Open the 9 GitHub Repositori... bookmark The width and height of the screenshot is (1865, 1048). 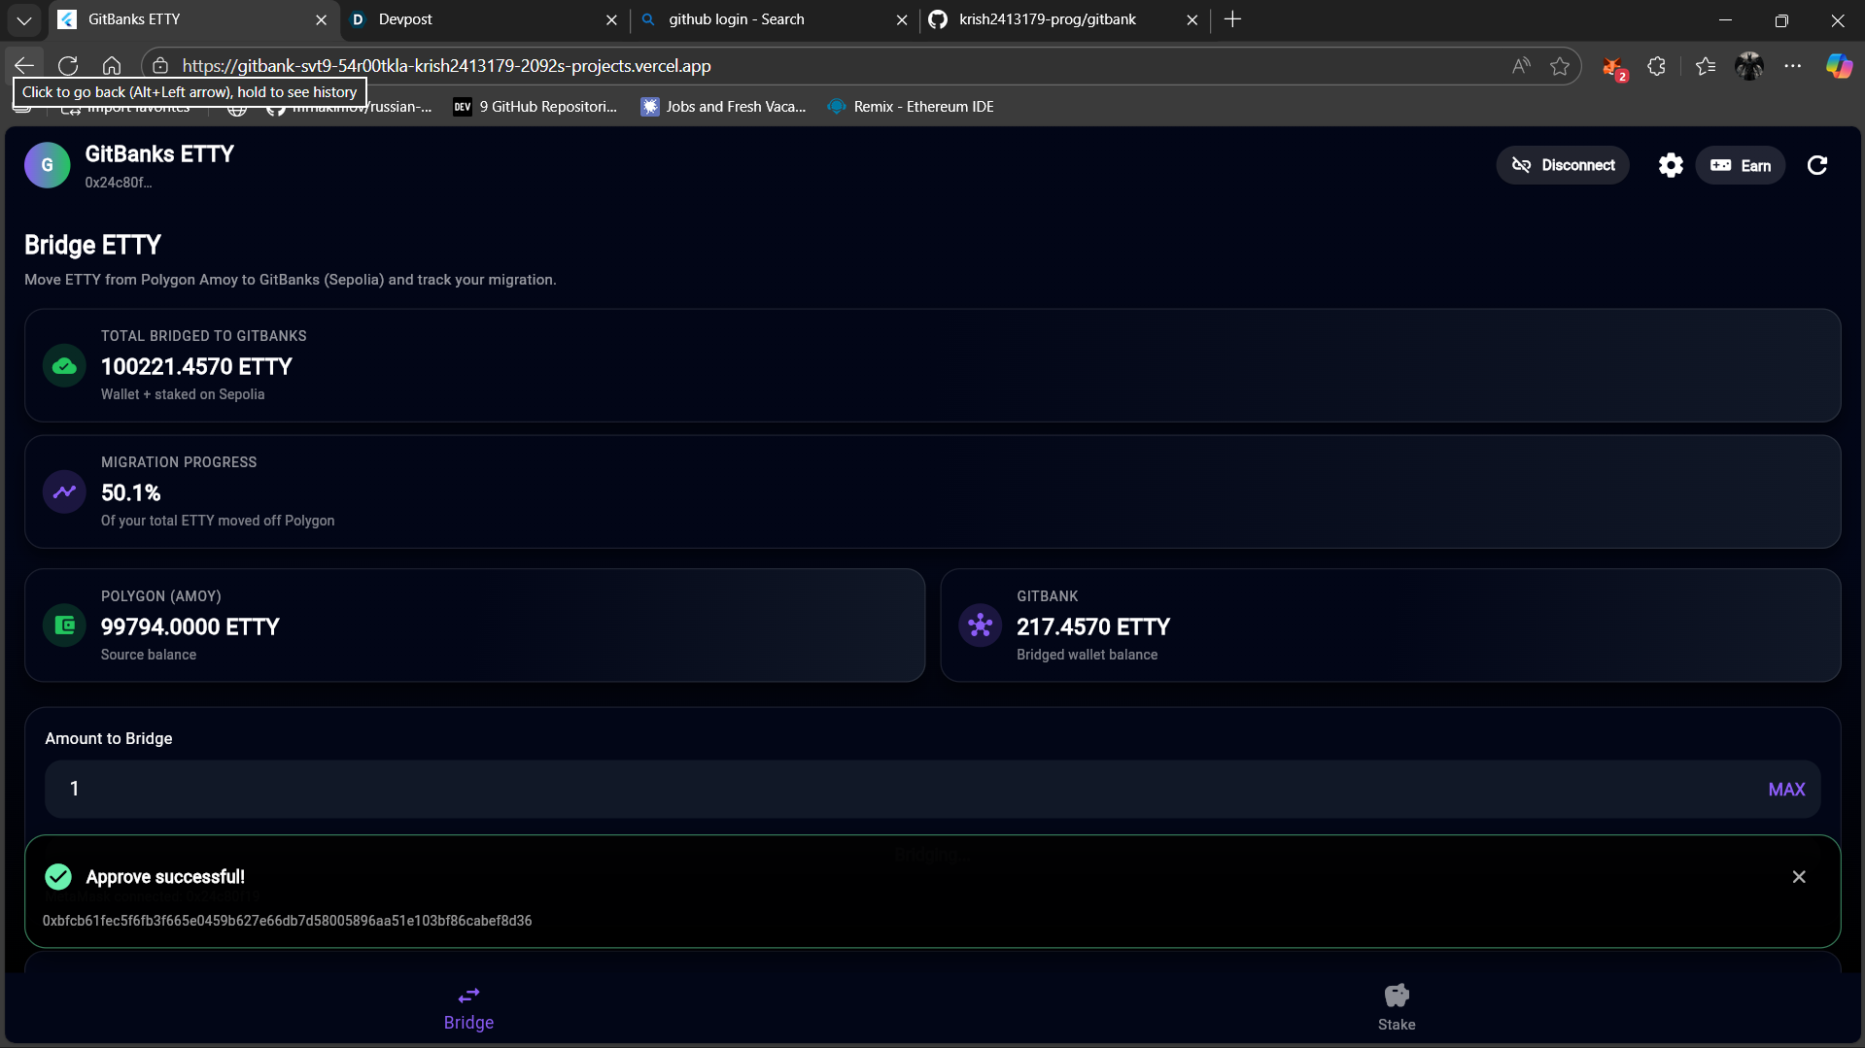[x=535, y=107]
